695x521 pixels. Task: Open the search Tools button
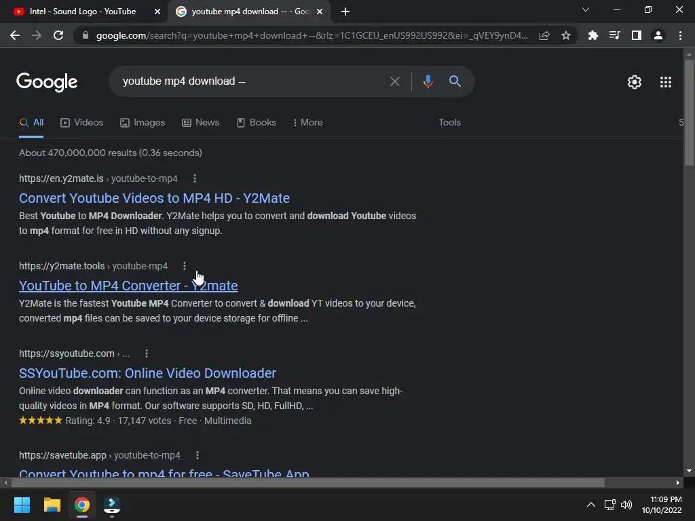(x=449, y=122)
